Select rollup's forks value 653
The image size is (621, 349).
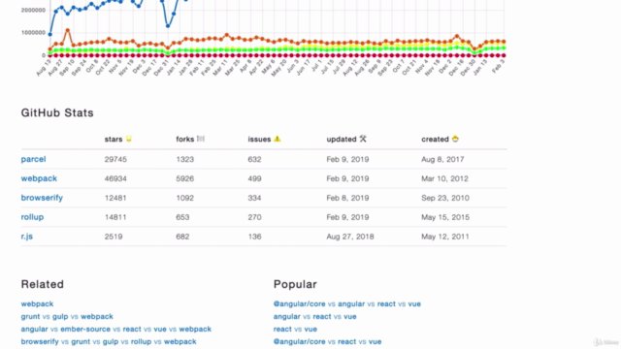(x=182, y=217)
